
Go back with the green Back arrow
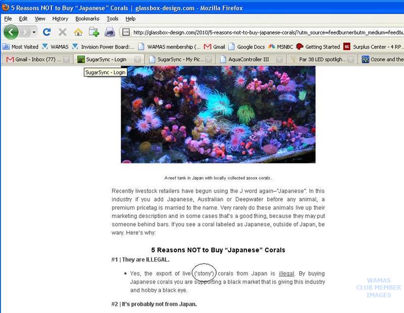(x=11, y=32)
